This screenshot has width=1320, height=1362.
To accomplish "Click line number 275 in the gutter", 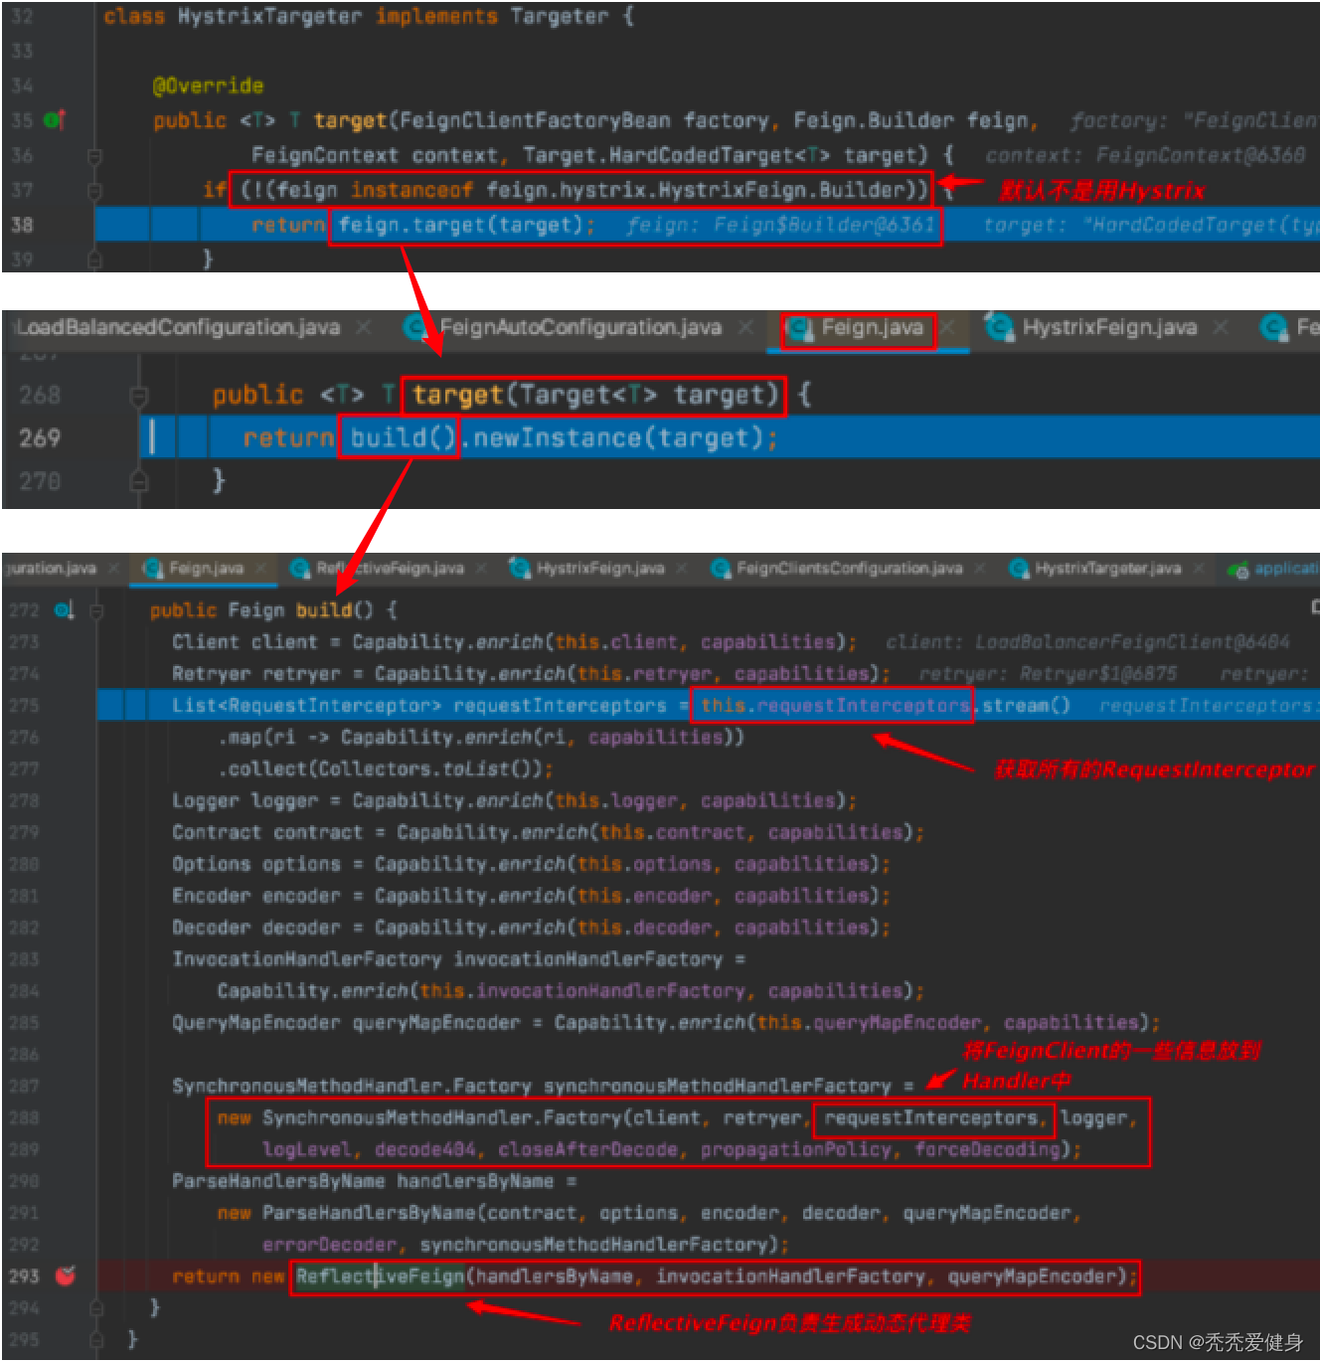I will (x=24, y=706).
